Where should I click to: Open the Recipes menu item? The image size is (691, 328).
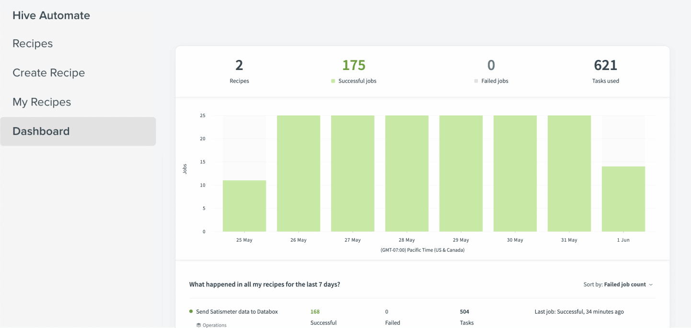(33, 44)
